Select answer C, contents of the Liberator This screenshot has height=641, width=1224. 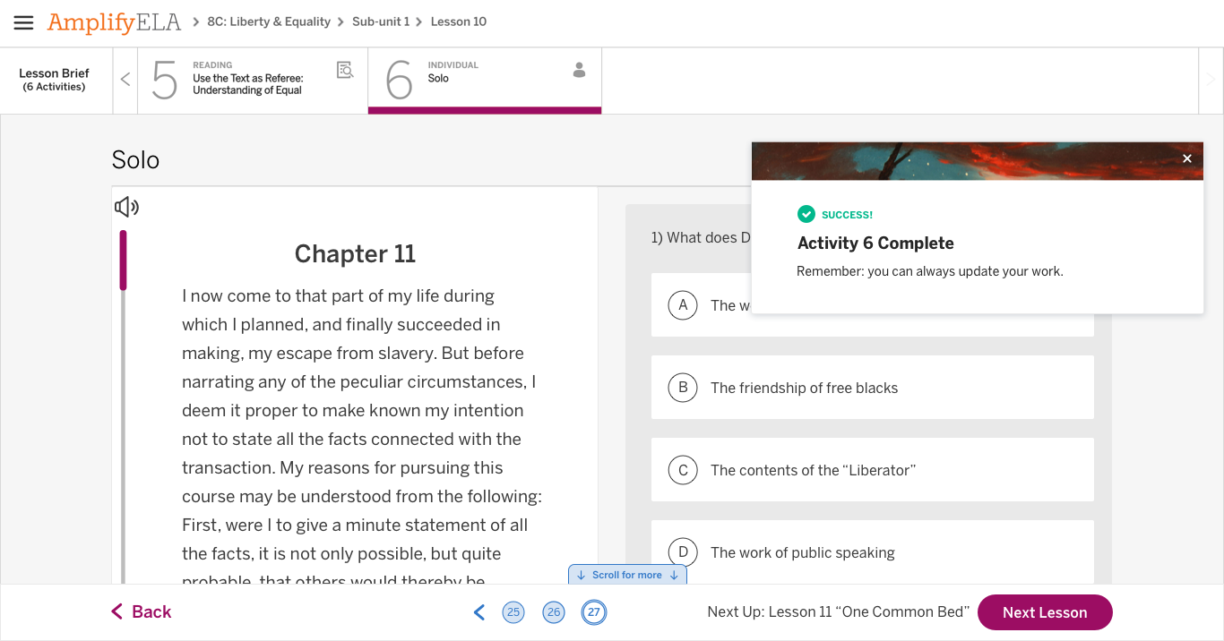click(x=873, y=470)
